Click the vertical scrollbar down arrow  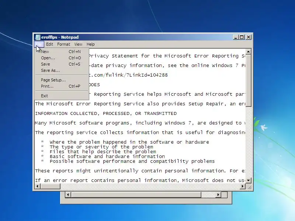[x=248, y=180]
